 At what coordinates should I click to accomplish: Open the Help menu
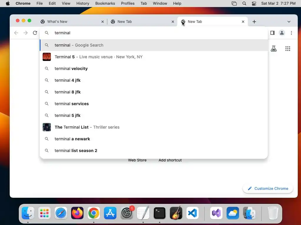tap(177, 4)
